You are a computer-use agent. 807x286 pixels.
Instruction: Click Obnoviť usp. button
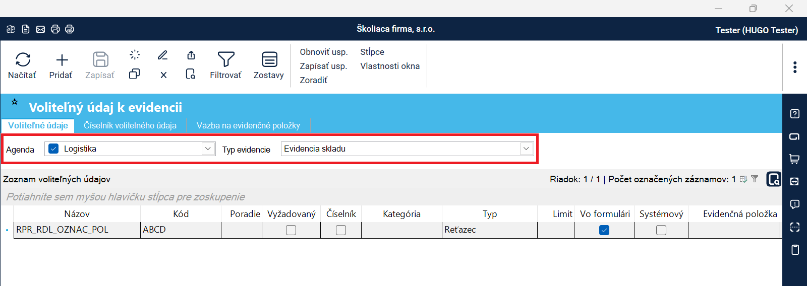(323, 52)
